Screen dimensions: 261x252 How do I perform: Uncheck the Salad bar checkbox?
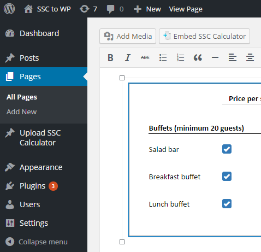tap(227, 149)
